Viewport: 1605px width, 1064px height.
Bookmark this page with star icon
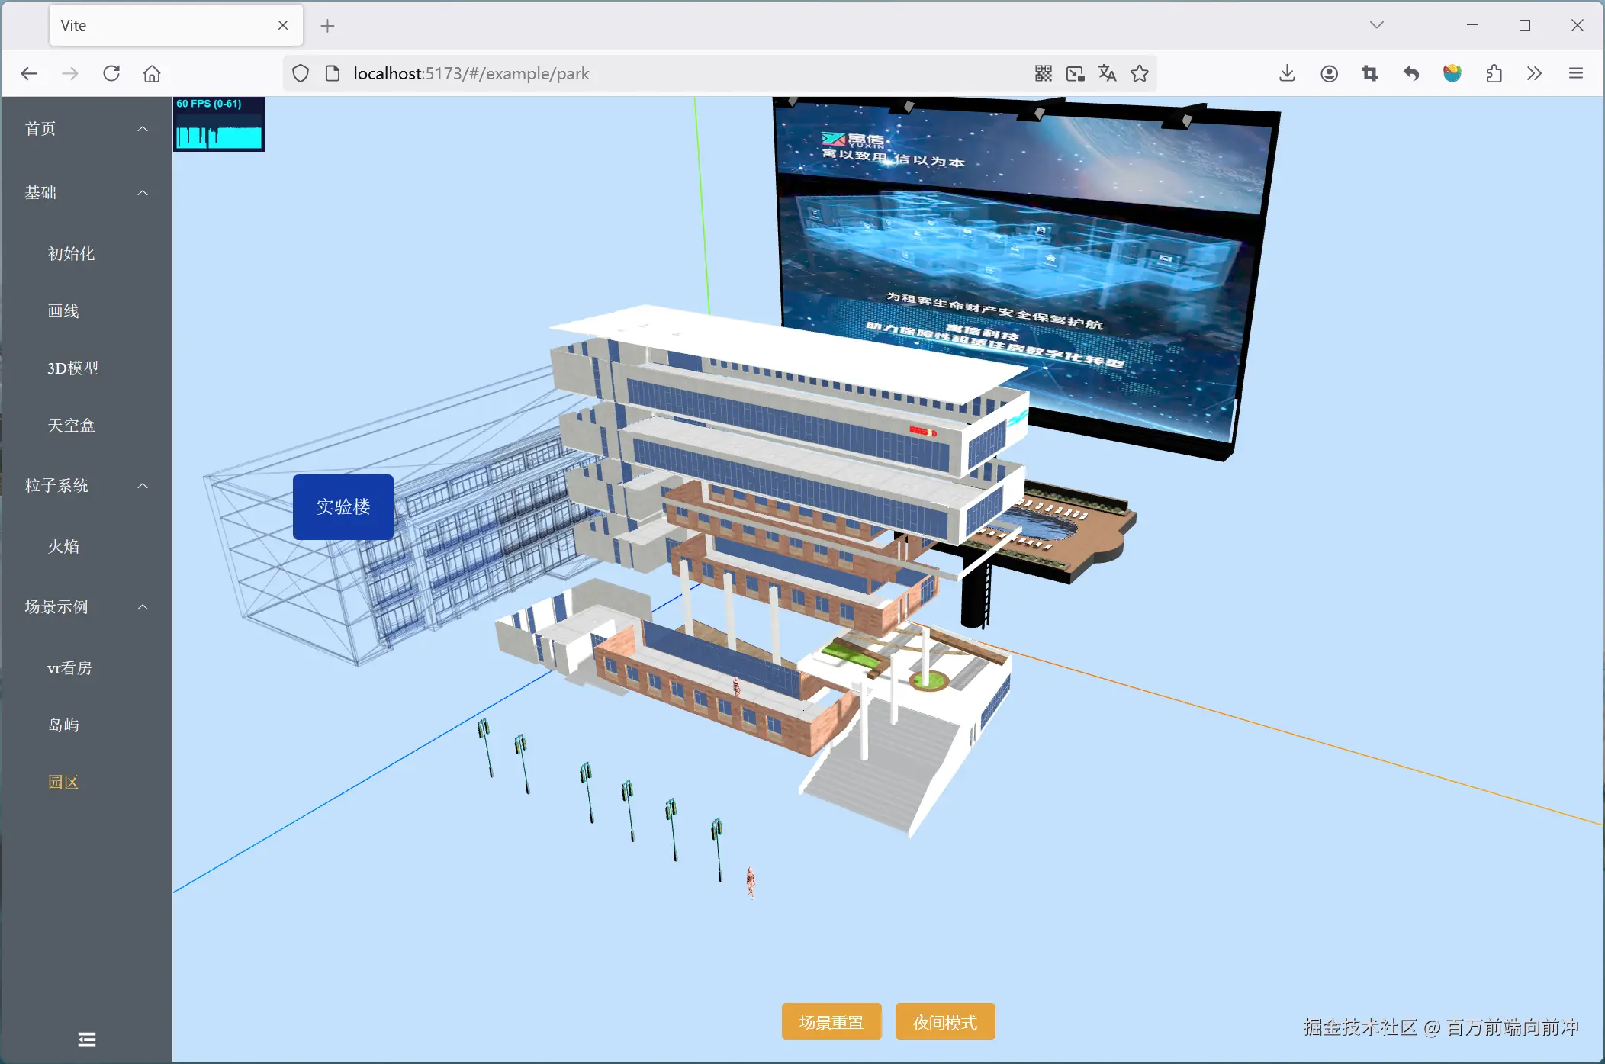click(x=1140, y=73)
